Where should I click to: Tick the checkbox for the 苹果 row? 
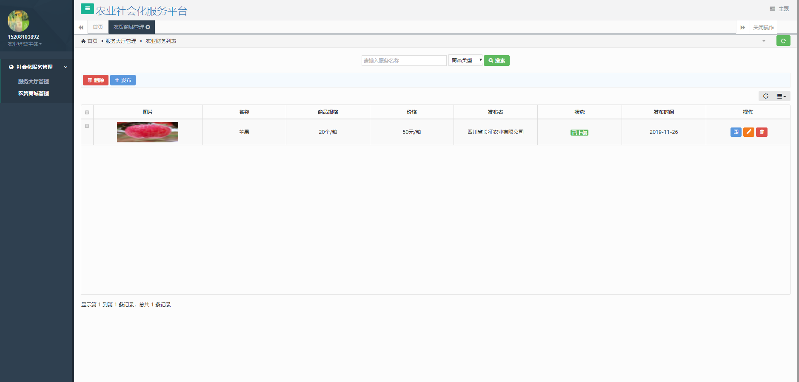pyautogui.click(x=87, y=126)
